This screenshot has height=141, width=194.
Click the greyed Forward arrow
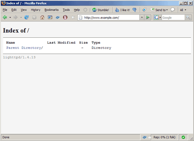[x=16, y=17]
